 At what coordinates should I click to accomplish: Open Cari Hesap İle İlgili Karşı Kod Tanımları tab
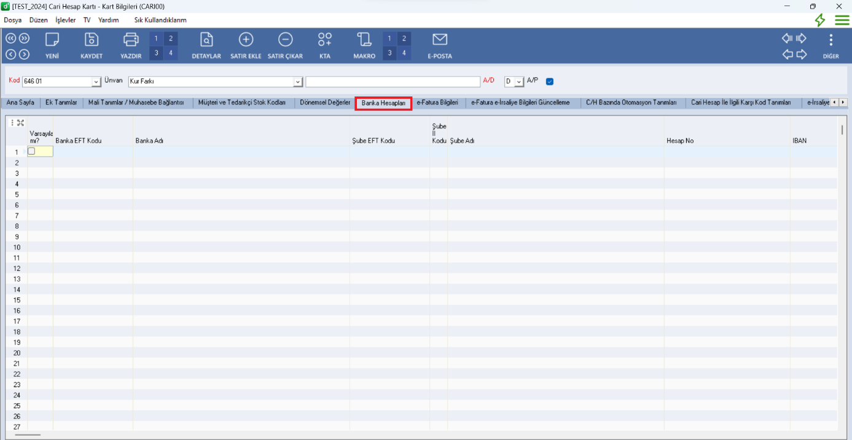[x=741, y=103]
